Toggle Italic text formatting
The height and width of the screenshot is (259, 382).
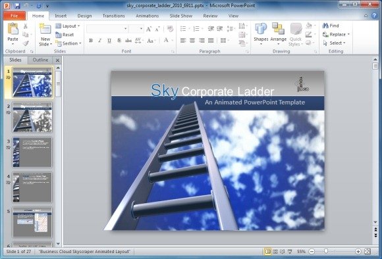pos(99,41)
